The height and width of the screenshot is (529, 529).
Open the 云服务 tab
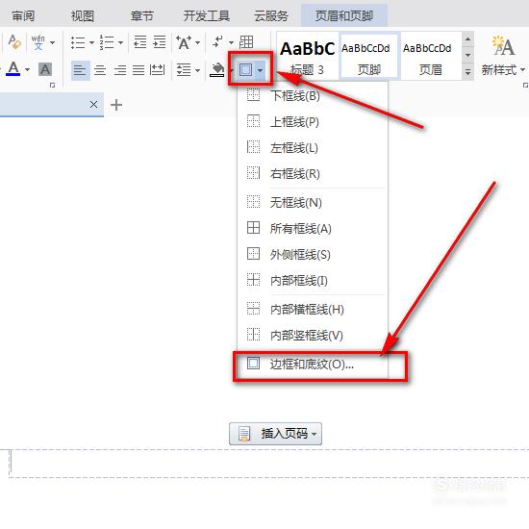point(271,15)
